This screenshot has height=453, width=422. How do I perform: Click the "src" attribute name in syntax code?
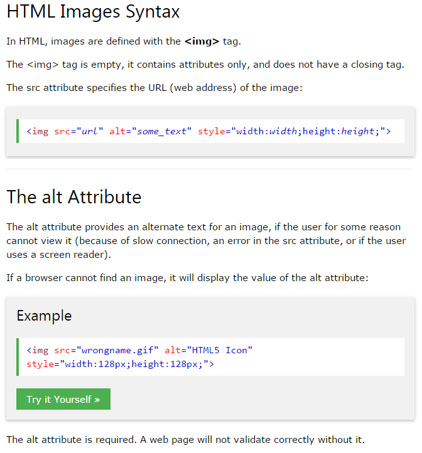pos(62,131)
